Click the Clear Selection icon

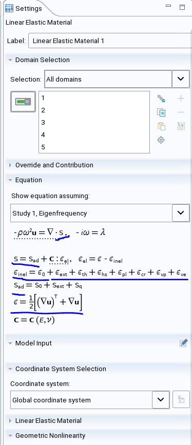(x=181, y=126)
